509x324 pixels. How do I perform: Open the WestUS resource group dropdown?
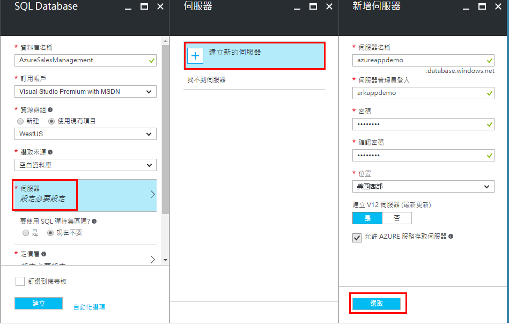click(x=85, y=134)
